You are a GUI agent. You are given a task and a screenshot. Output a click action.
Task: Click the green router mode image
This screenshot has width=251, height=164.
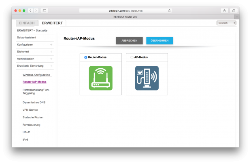[101, 78]
